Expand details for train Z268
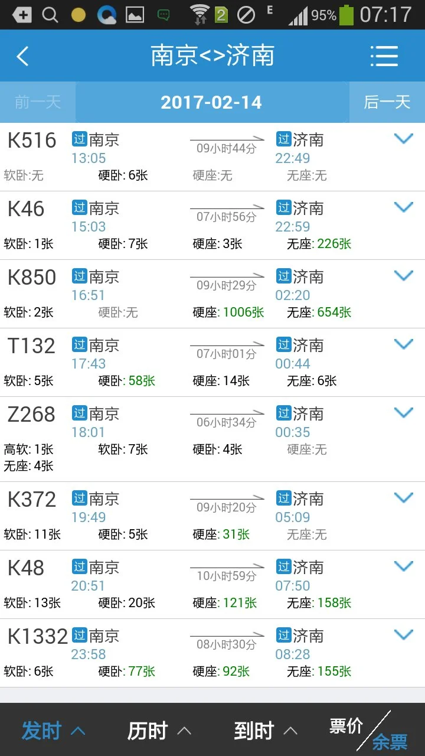The height and width of the screenshot is (756, 425). pyautogui.click(x=404, y=412)
